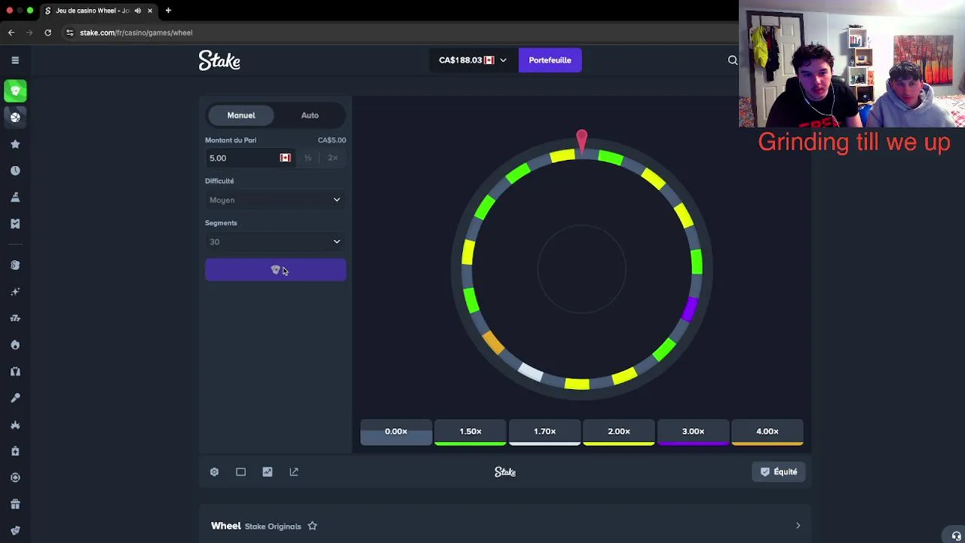Open the Équité fairness button
The width and height of the screenshot is (965, 543).
[779, 472]
